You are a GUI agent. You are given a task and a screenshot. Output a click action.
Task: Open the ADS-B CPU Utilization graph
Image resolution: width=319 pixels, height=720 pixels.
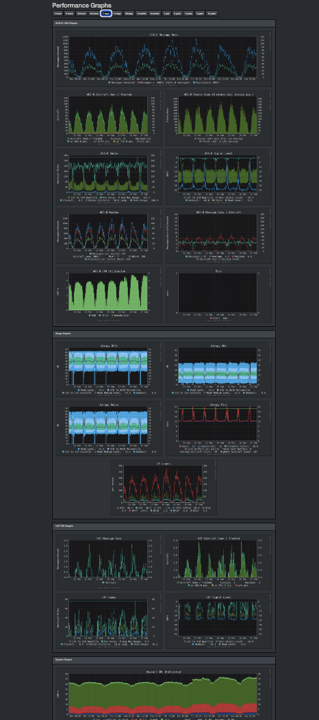[110, 295]
